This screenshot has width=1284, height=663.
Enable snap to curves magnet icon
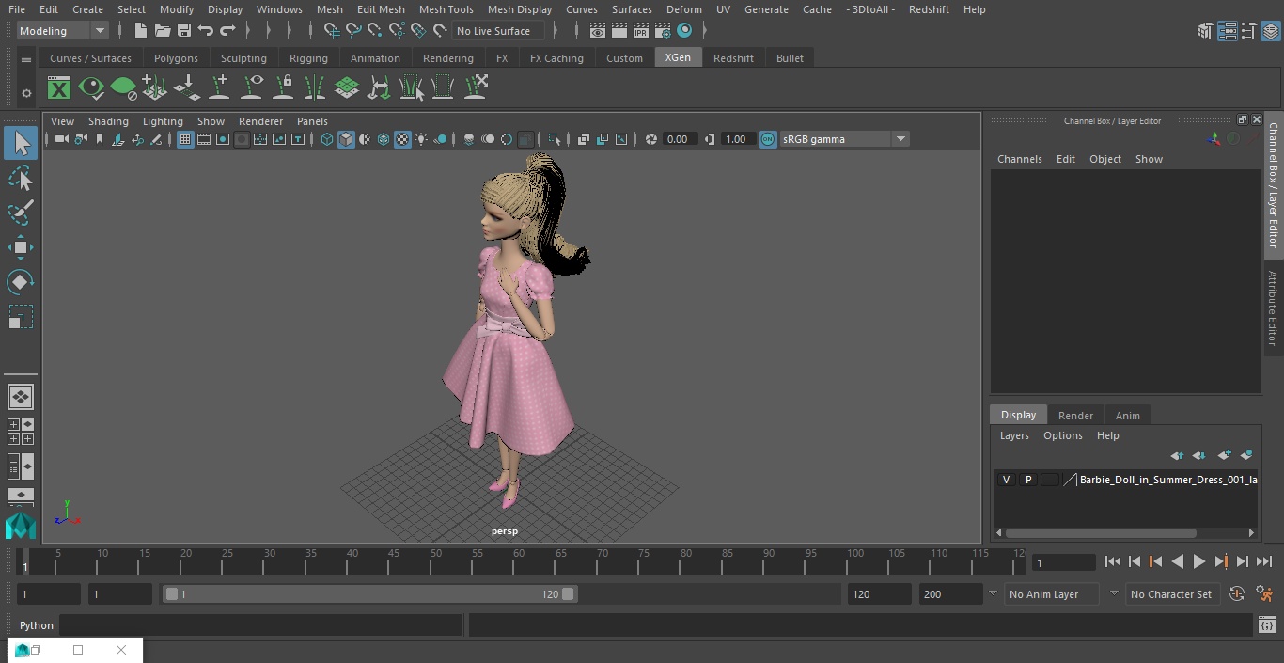353,31
